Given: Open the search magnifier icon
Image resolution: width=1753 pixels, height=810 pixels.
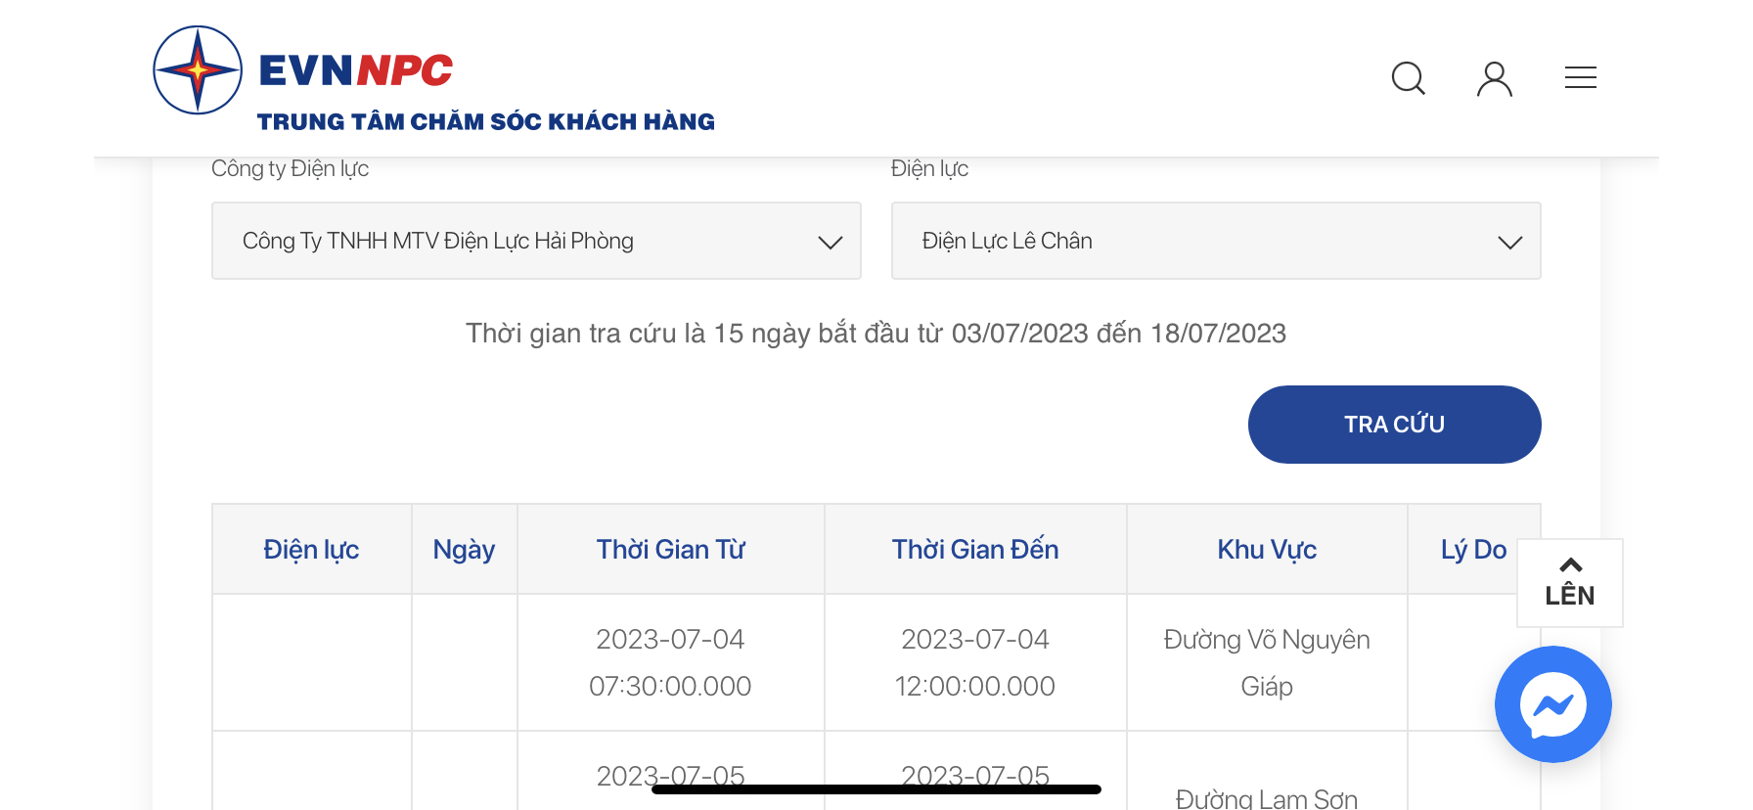Looking at the screenshot, I should [x=1408, y=77].
